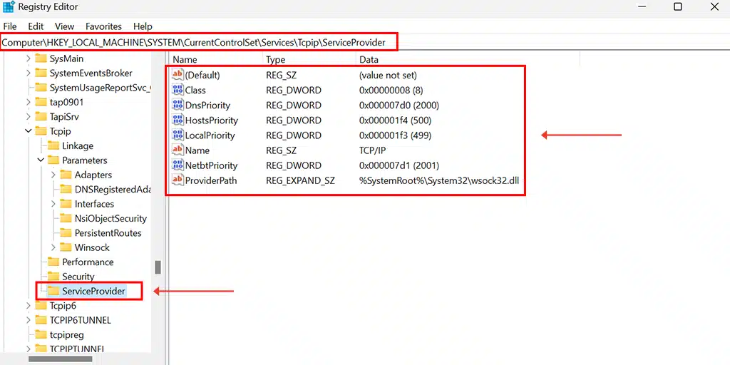
Task: Click the ProviderPath string value icon
Action: 178,180
